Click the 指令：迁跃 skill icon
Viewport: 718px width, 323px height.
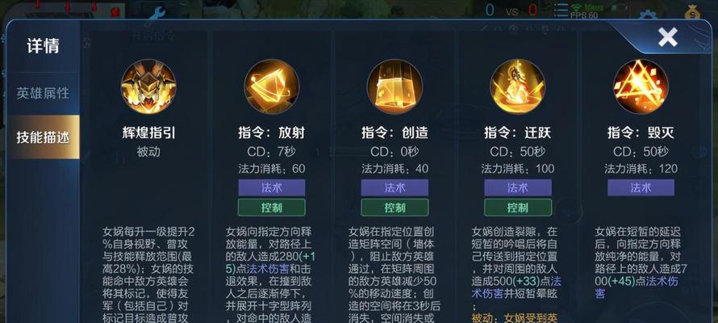(x=517, y=86)
